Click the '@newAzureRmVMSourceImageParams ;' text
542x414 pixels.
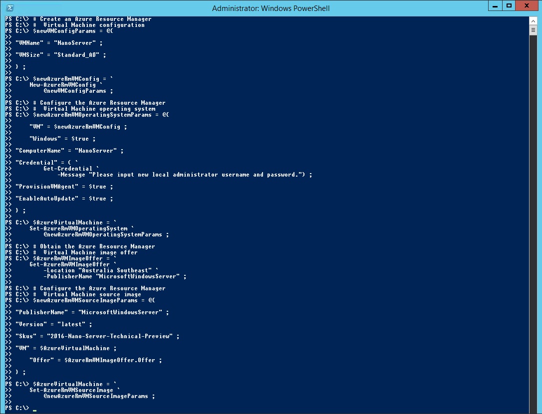tap(99, 396)
